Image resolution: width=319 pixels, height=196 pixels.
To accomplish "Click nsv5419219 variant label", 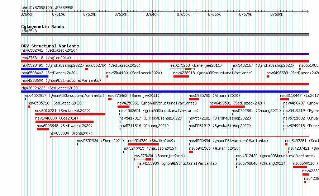I will pos(301,111).
